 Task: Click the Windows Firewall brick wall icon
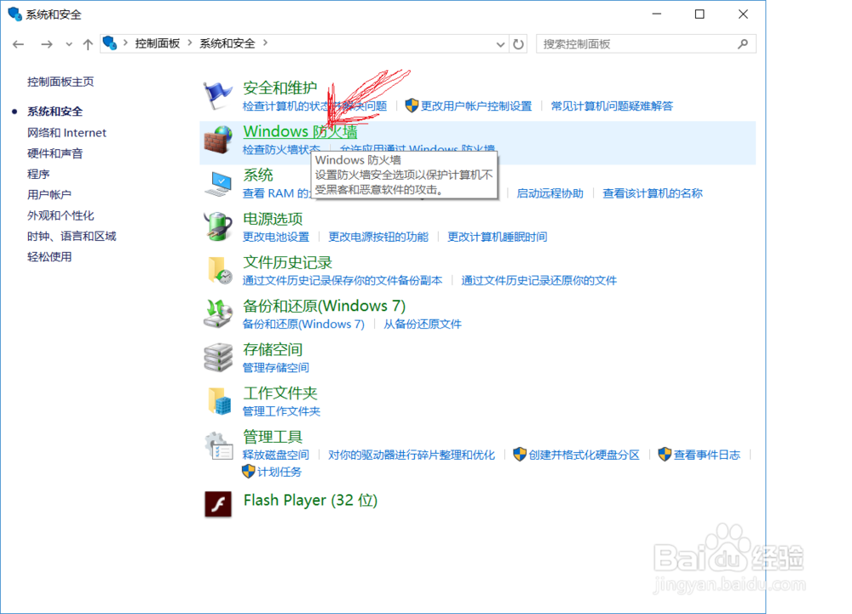click(x=218, y=140)
